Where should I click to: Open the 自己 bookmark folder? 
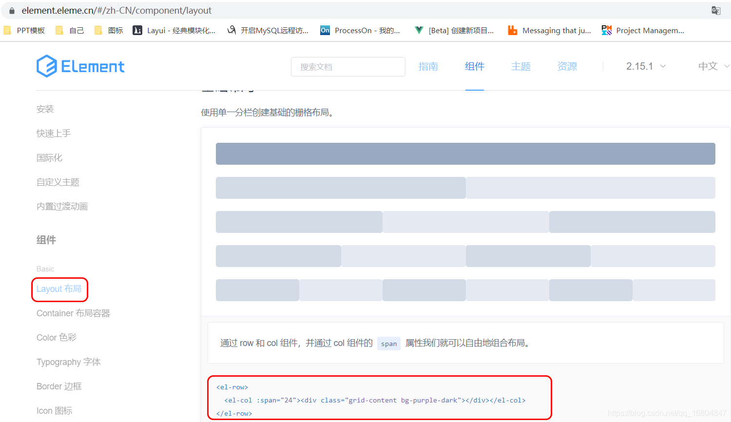70,30
